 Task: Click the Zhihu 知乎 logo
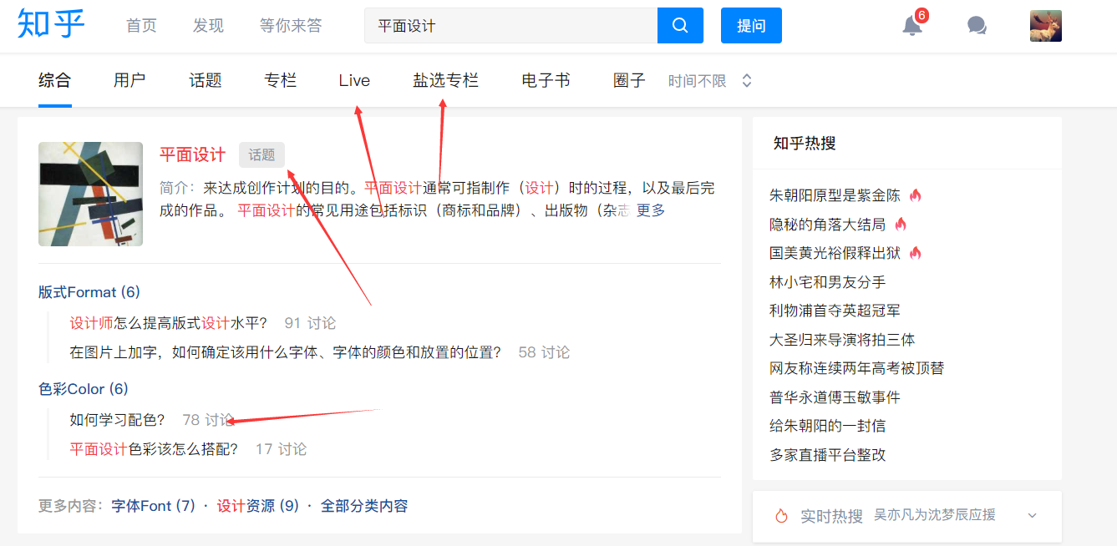click(x=51, y=24)
